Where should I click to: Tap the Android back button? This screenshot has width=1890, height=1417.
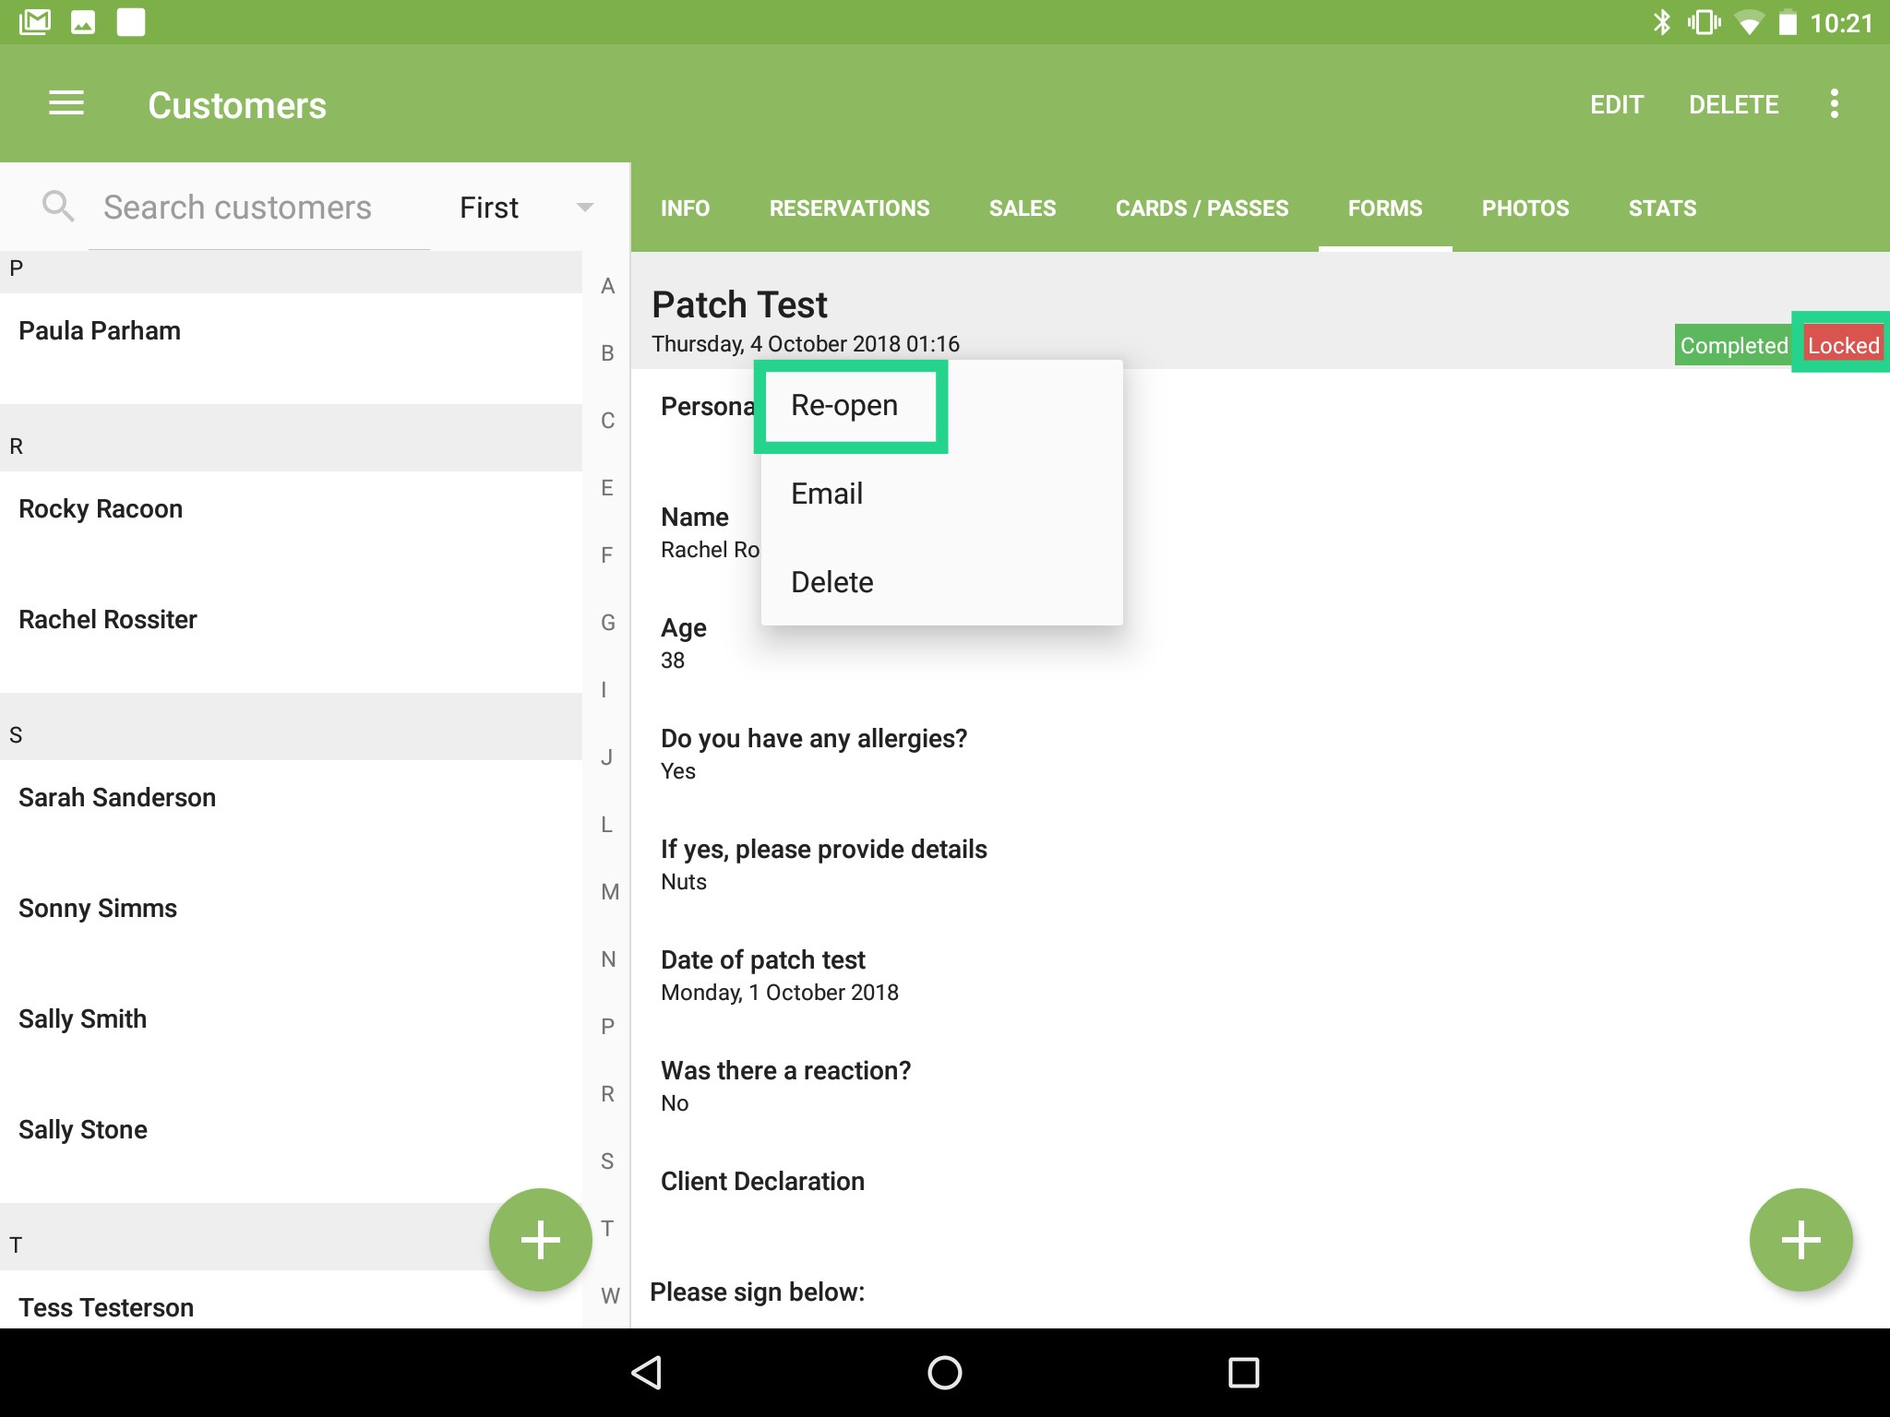pyautogui.click(x=646, y=1372)
